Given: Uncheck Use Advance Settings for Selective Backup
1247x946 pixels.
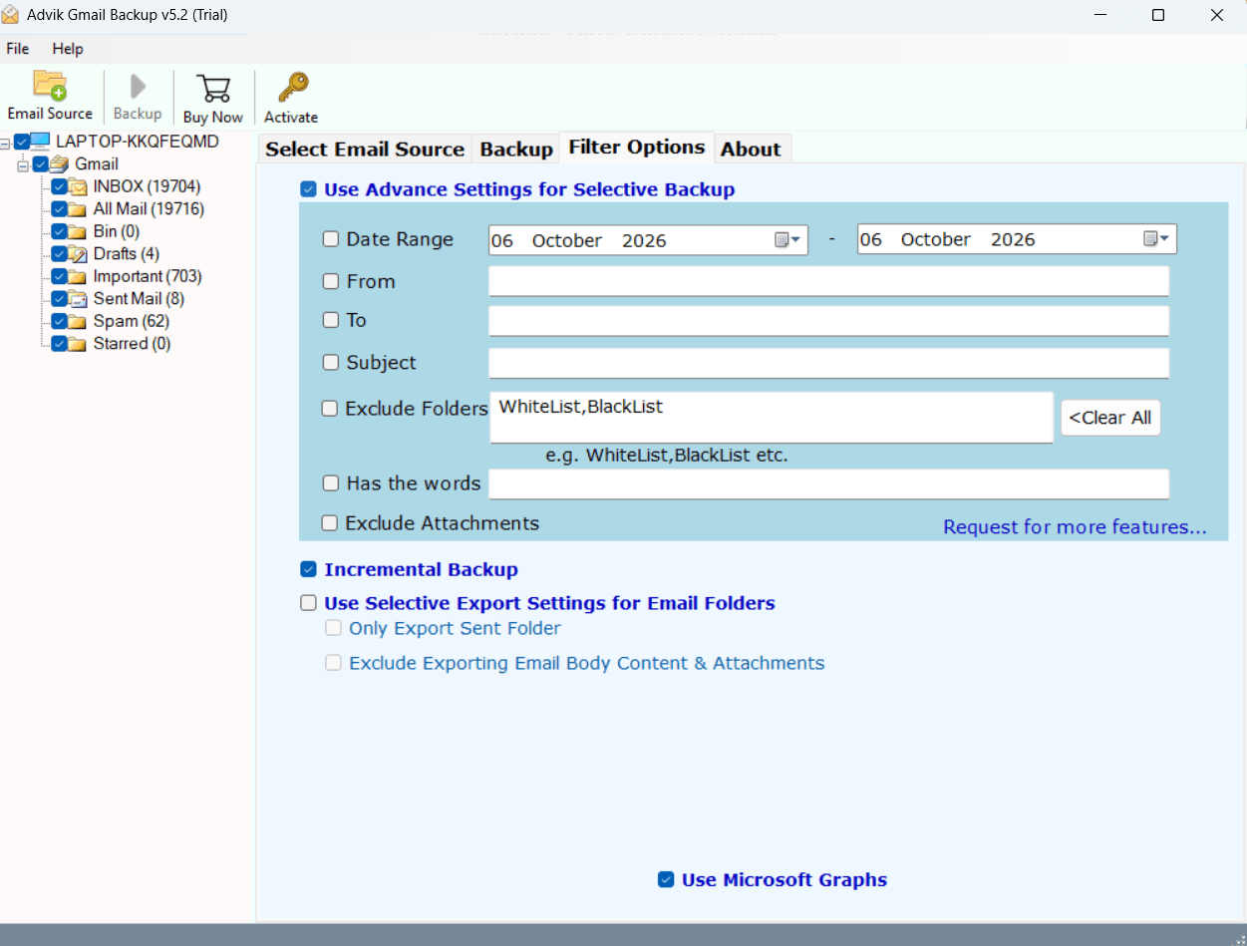Looking at the screenshot, I should pyautogui.click(x=309, y=189).
